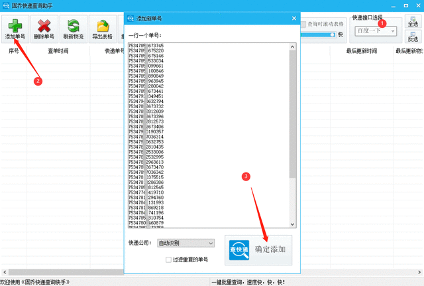
Task: Click the 全选 select-all icon
Action: tap(413, 22)
